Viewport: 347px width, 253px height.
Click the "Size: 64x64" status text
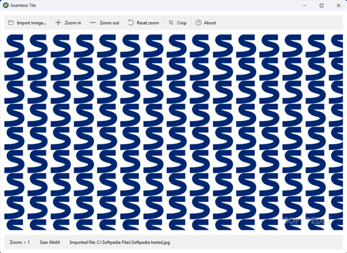(50, 242)
